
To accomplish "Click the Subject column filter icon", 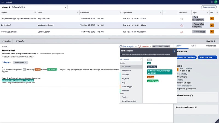I will click(x=35, y=13).
